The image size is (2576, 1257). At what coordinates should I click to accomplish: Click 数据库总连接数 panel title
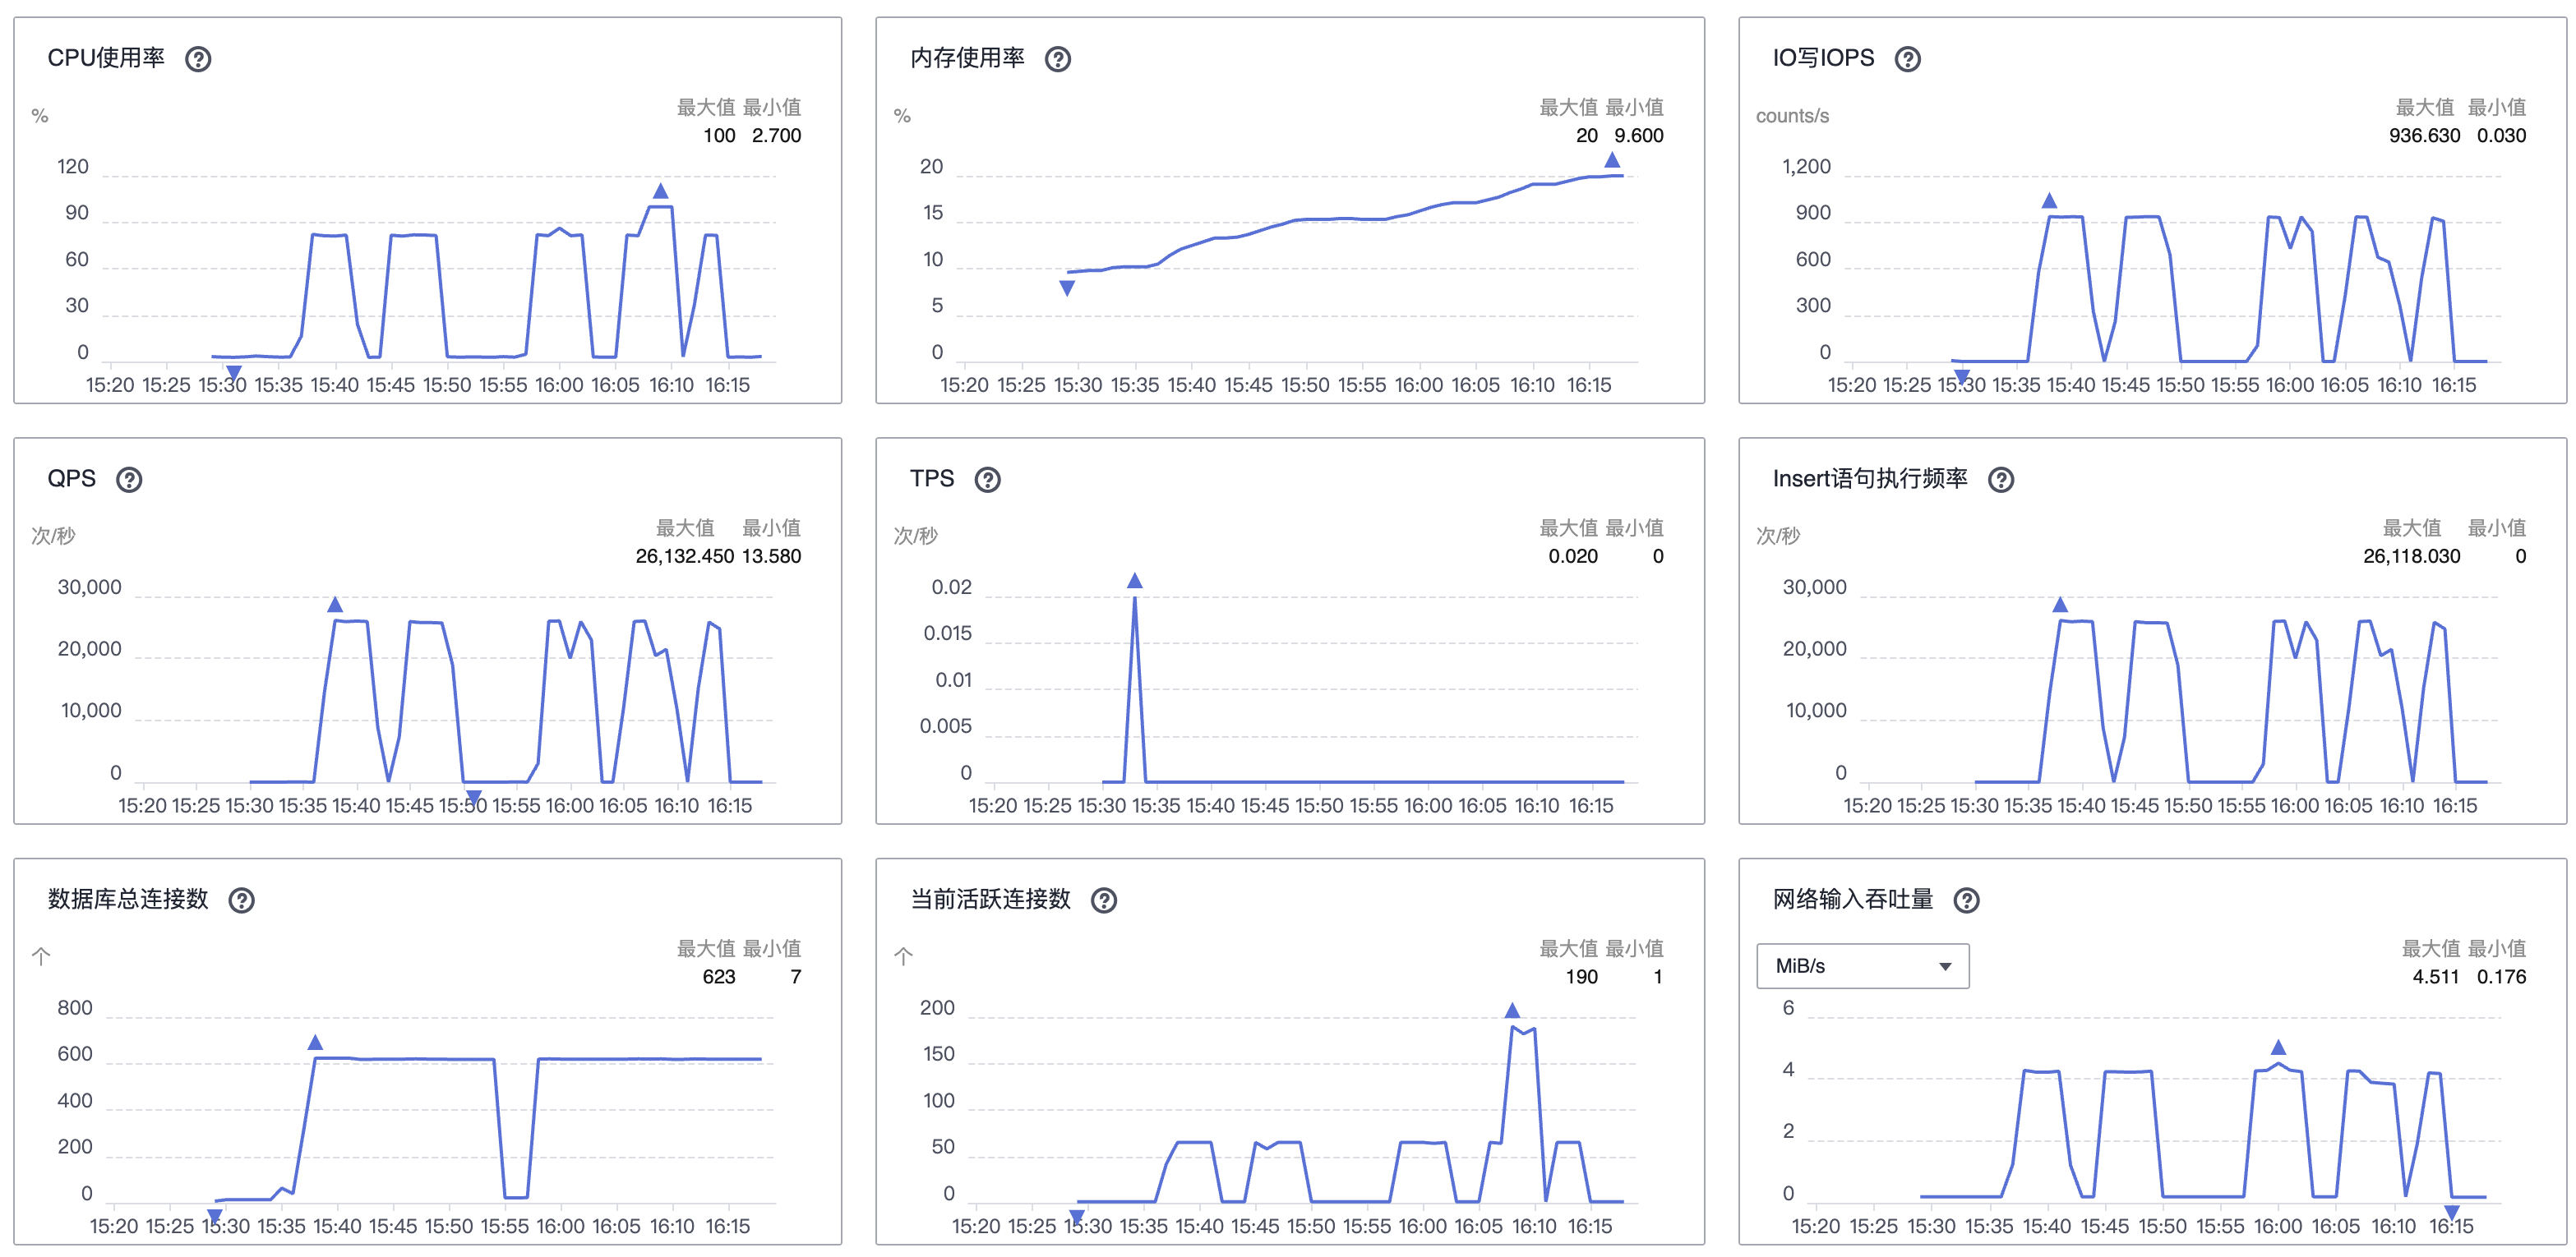coord(128,900)
